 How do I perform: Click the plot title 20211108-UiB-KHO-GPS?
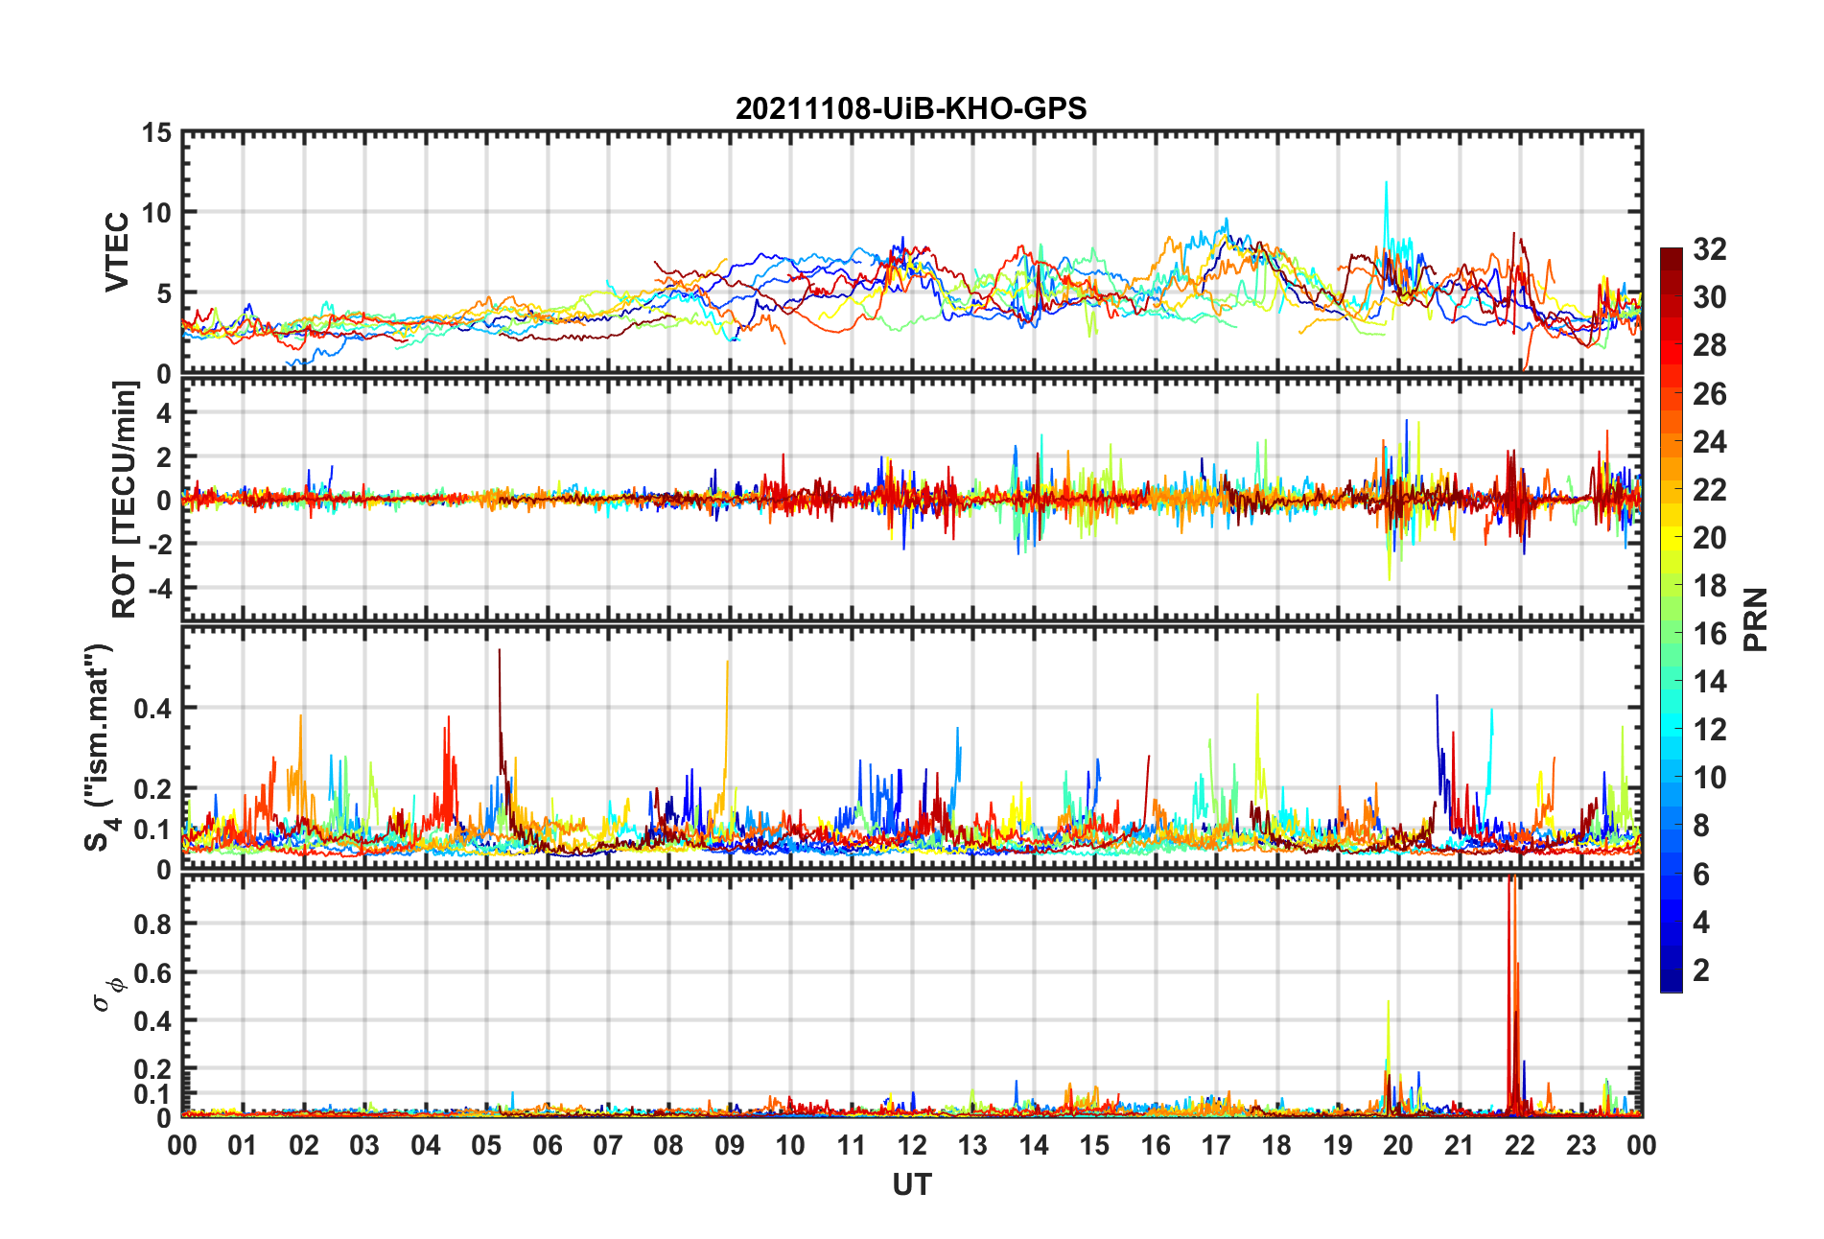911,108
